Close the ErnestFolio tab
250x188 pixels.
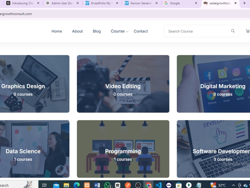(117, 3)
